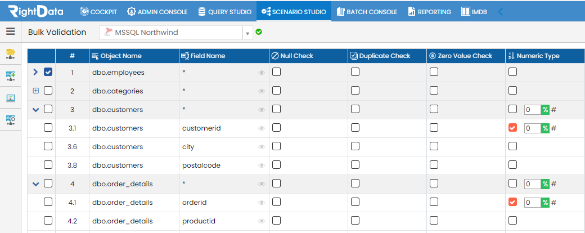Image resolution: width=585 pixels, height=233 pixels.
Task: Click the add scenario sidebar icon
Action: pyautogui.click(x=11, y=77)
